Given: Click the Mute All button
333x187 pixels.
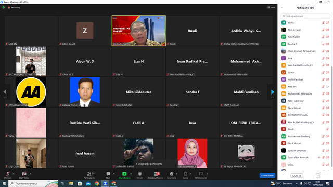Looking at the screenshot, I should click(x=297, y=176).
